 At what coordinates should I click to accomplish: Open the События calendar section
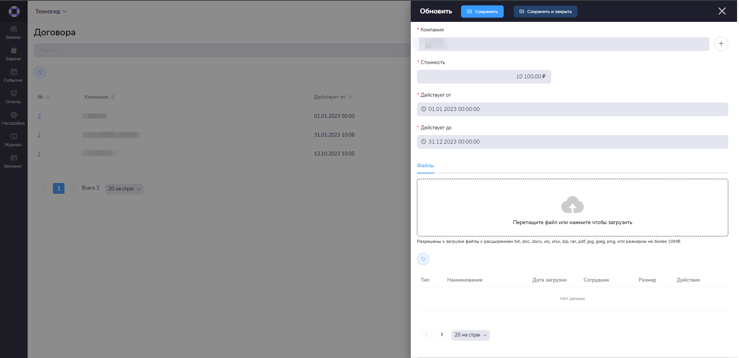(x=13, y=76)
